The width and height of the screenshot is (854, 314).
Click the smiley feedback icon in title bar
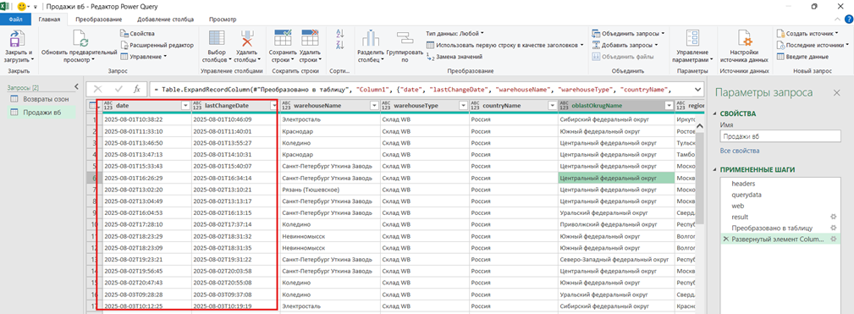[22, 7]
